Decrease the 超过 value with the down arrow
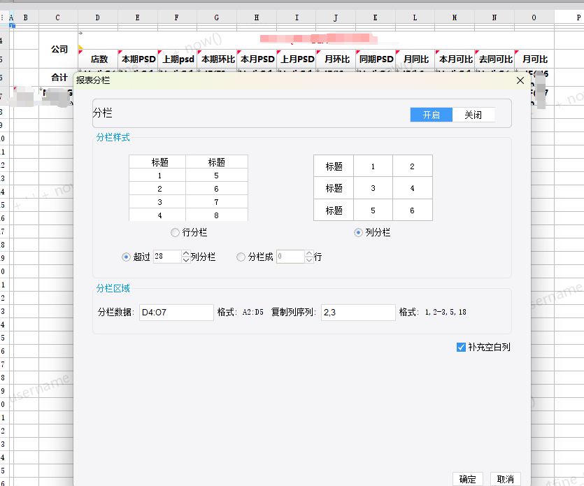 pyautogui.click(x=186, y=260)
